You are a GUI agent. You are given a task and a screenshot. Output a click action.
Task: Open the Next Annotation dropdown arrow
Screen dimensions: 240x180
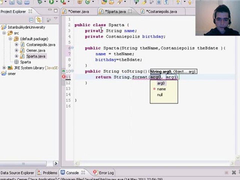point(184,1)
